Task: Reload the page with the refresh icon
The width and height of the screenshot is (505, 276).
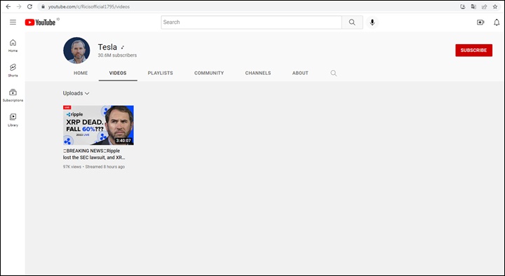Action: click(x=29, y=6)
